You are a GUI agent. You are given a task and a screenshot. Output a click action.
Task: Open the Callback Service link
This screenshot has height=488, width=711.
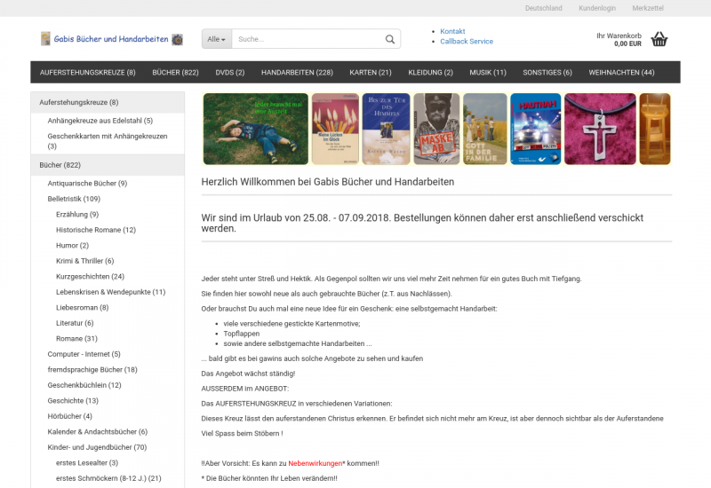[467, 42]
